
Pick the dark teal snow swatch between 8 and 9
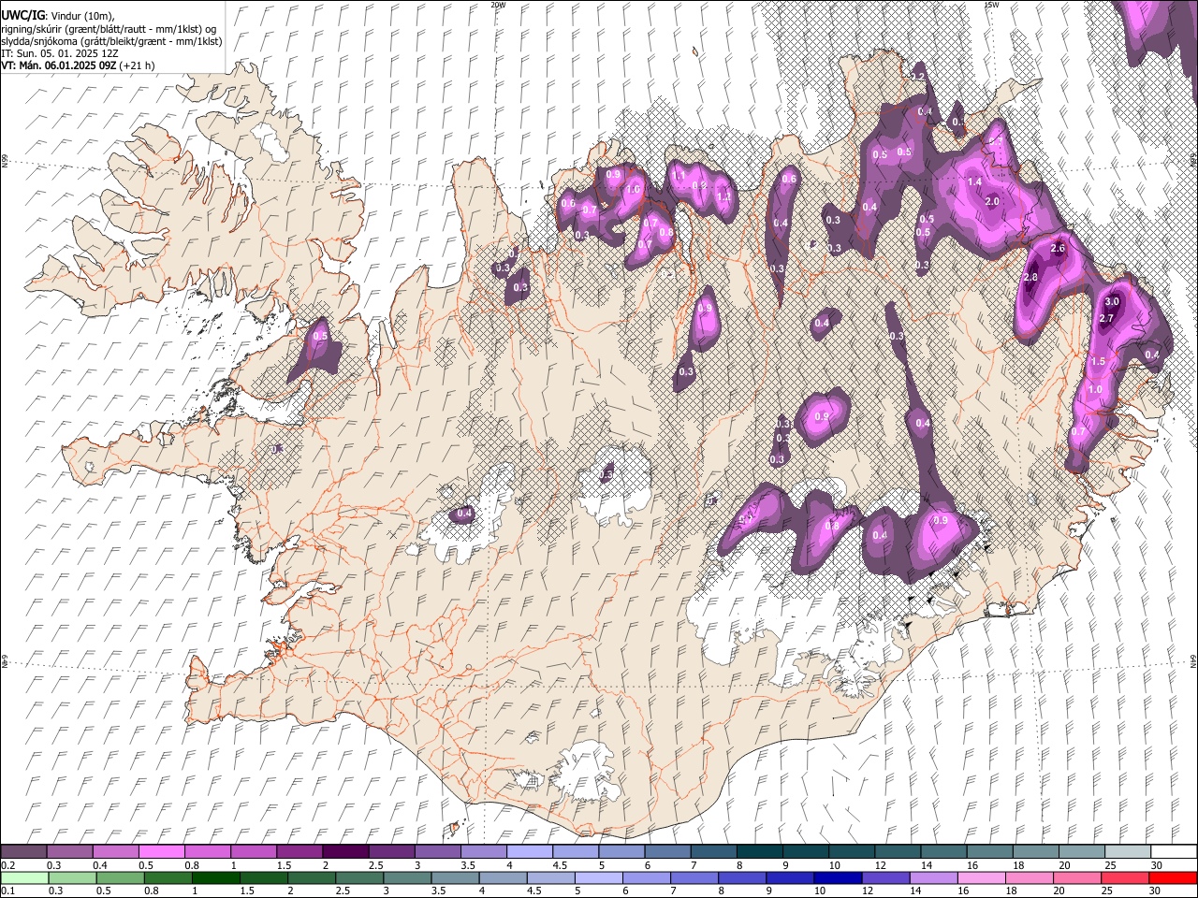(x=759, y=852)
